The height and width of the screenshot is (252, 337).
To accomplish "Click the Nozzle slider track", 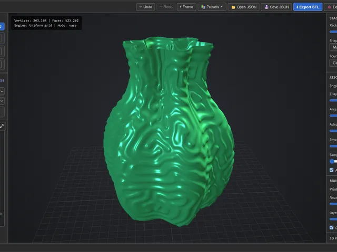I will 333,204.
